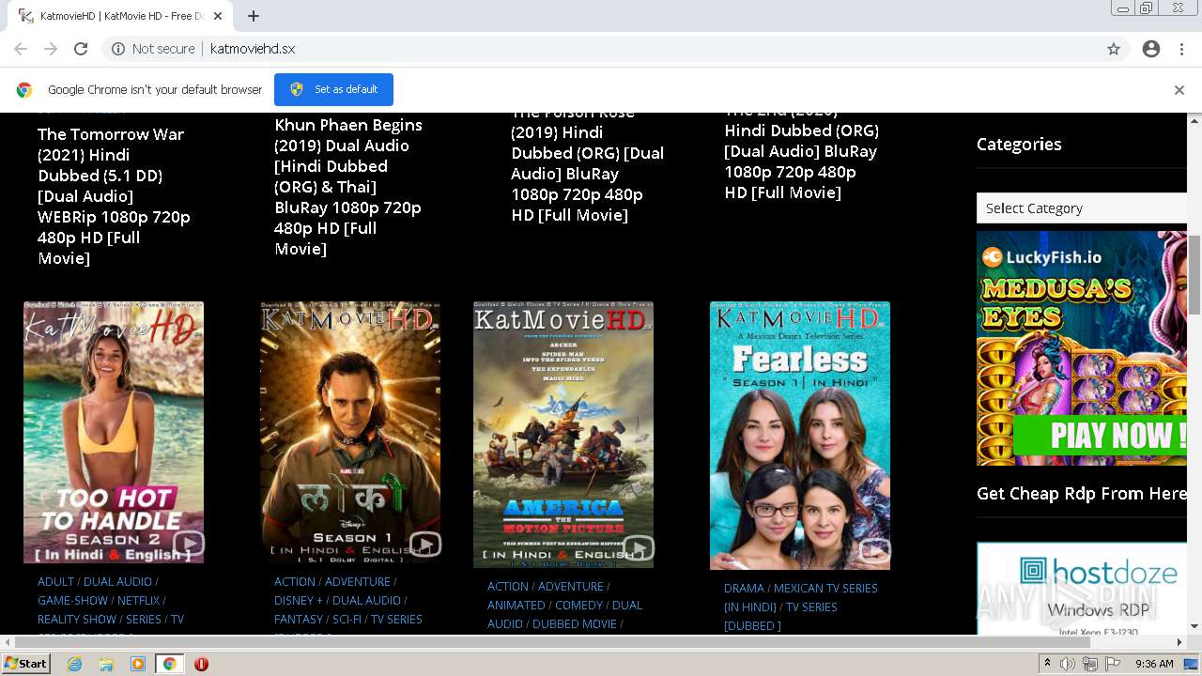Image resolution: width=1202 pixels, height=676 pixels.
Task: Open Chrome profile avatar menu
Action: click(1151, 49)
